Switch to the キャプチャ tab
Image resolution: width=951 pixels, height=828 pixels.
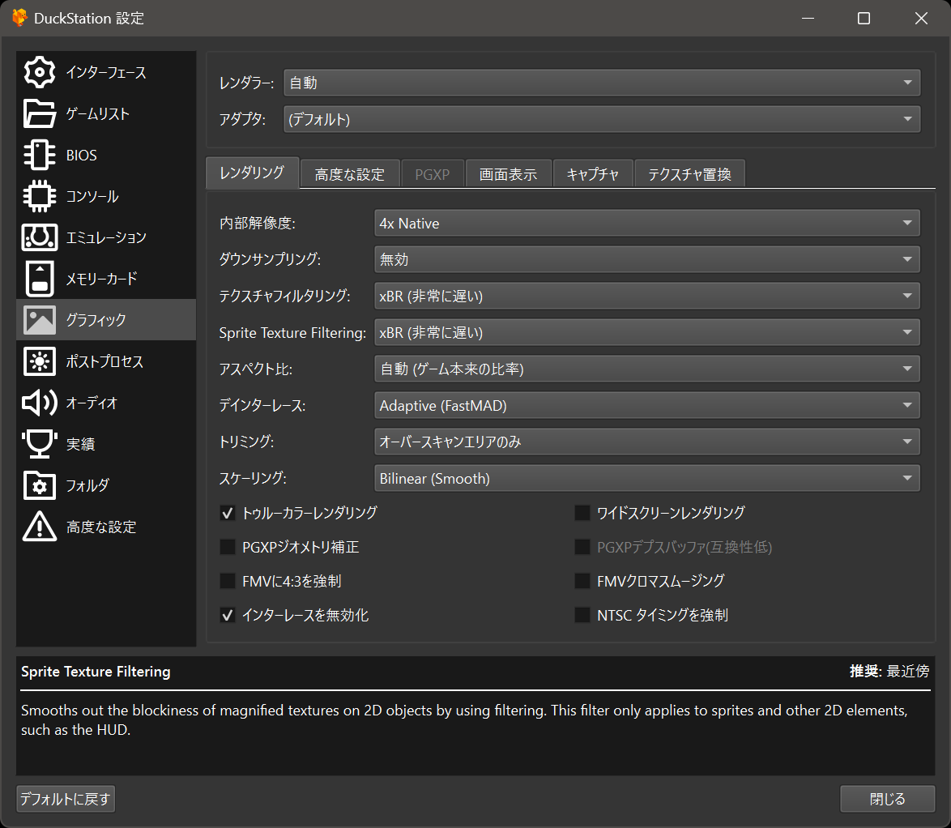coord(593,175)
